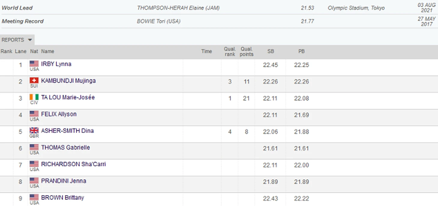Sort table by Time column header
This screenshot has height=206, width=438.
tap(206, 51)
